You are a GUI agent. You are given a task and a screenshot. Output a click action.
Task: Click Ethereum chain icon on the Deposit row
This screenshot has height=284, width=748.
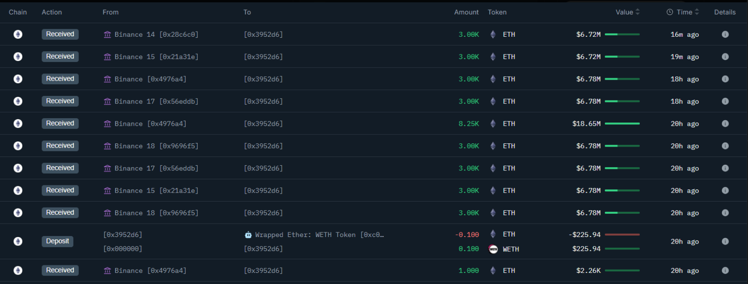18,241
